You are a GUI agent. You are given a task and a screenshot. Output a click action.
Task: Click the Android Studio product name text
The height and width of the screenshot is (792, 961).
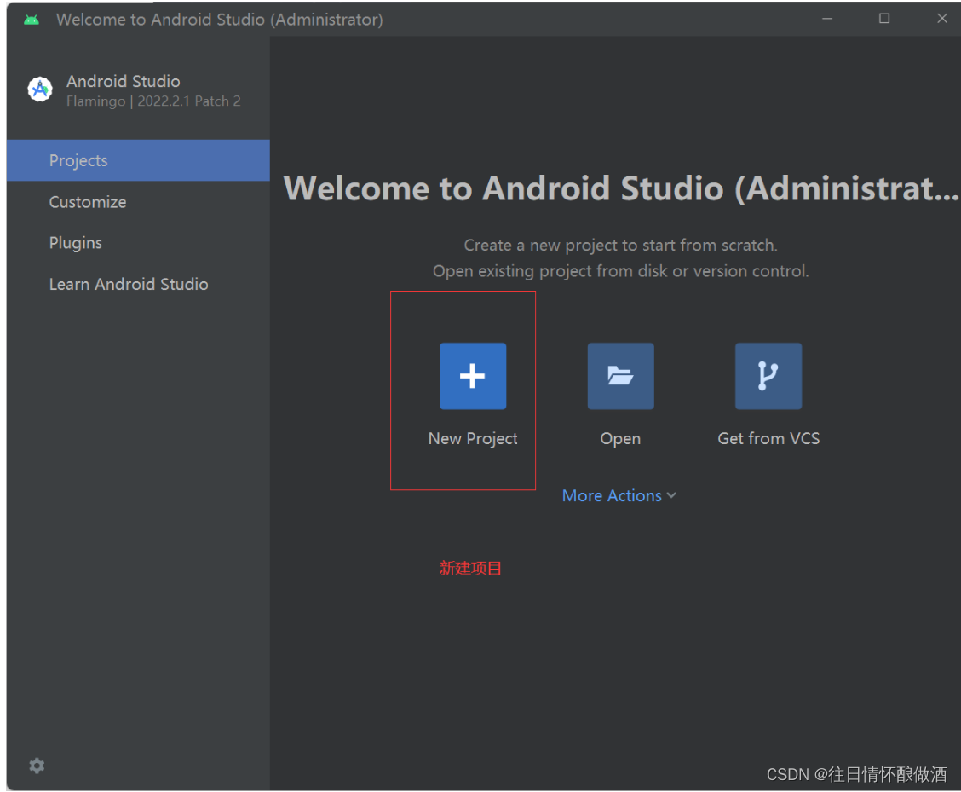click(x=124, y=81)
